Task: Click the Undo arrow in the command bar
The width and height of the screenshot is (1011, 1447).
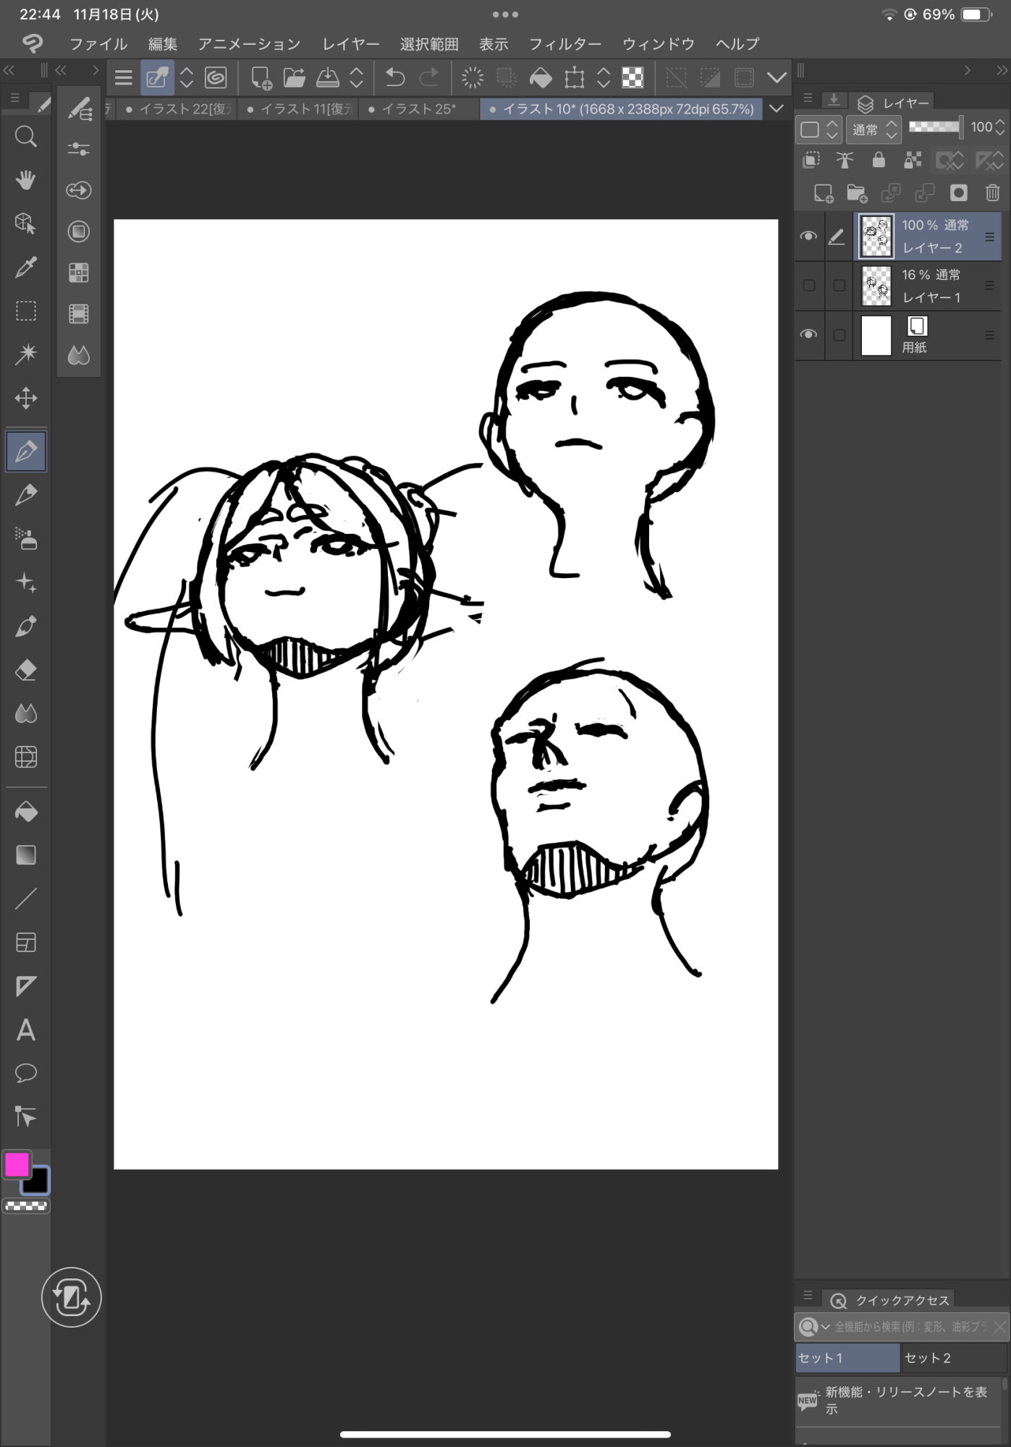Action: pyautogui.click(x=395, y=77)
